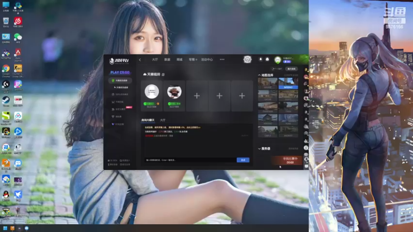
Task: Toggle the VERTIGO map tile
Action: pyautogui.click(x=267, y=120)
